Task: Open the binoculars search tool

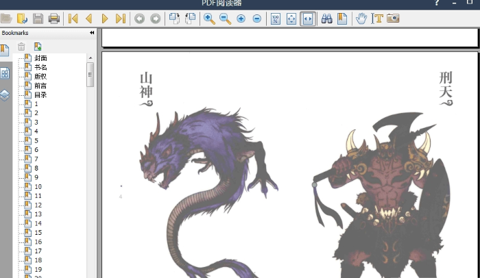Action: point(327,18)
